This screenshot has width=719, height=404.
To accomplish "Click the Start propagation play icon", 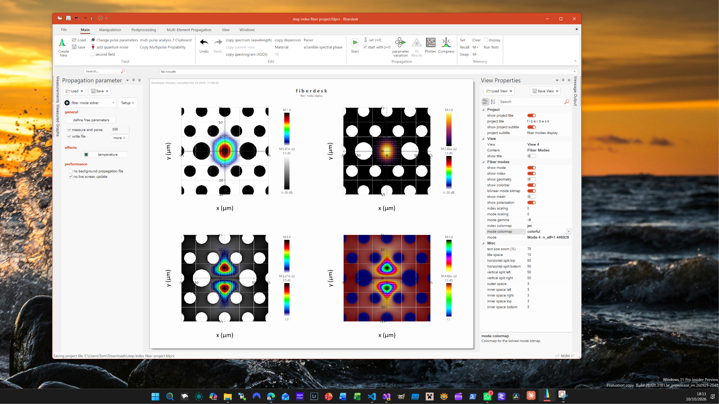I will click(x=355, y=43).
